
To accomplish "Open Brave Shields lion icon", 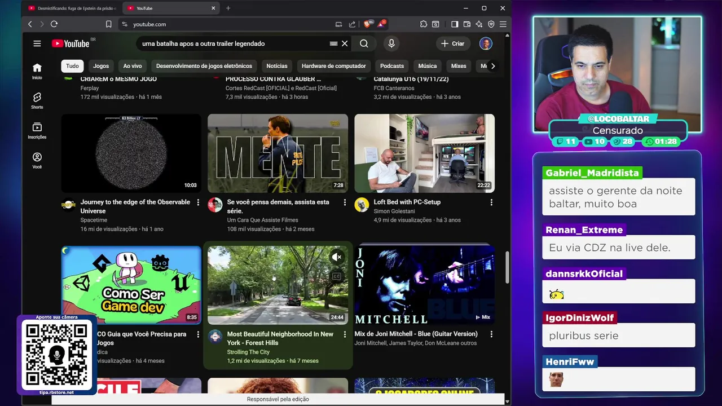I will [368, 24].
